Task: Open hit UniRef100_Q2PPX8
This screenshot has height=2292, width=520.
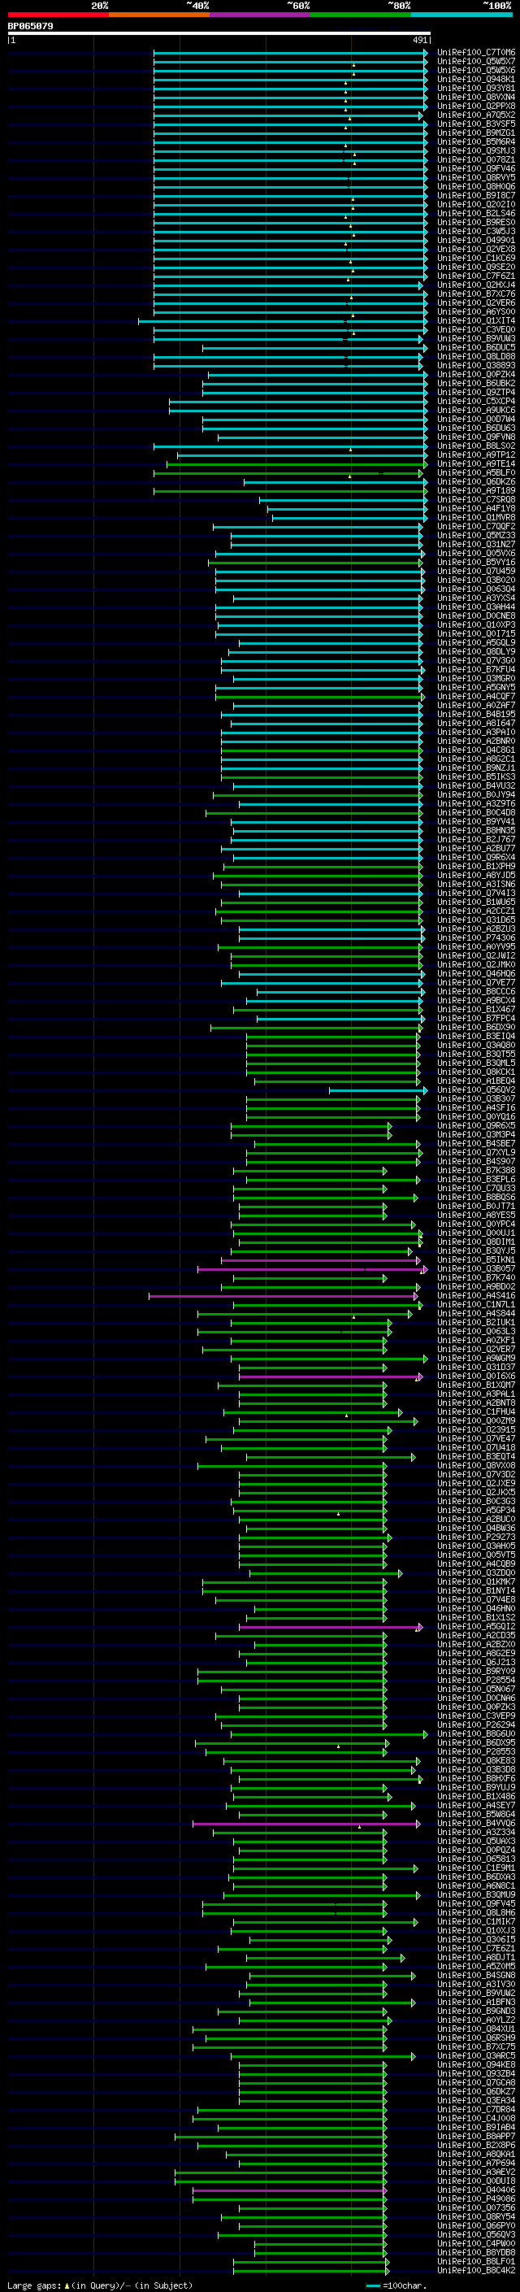Action: coord(475,106)
